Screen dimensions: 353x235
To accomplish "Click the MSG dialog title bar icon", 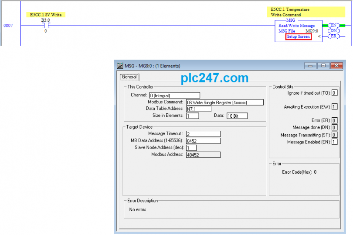I will coord(120,66).
